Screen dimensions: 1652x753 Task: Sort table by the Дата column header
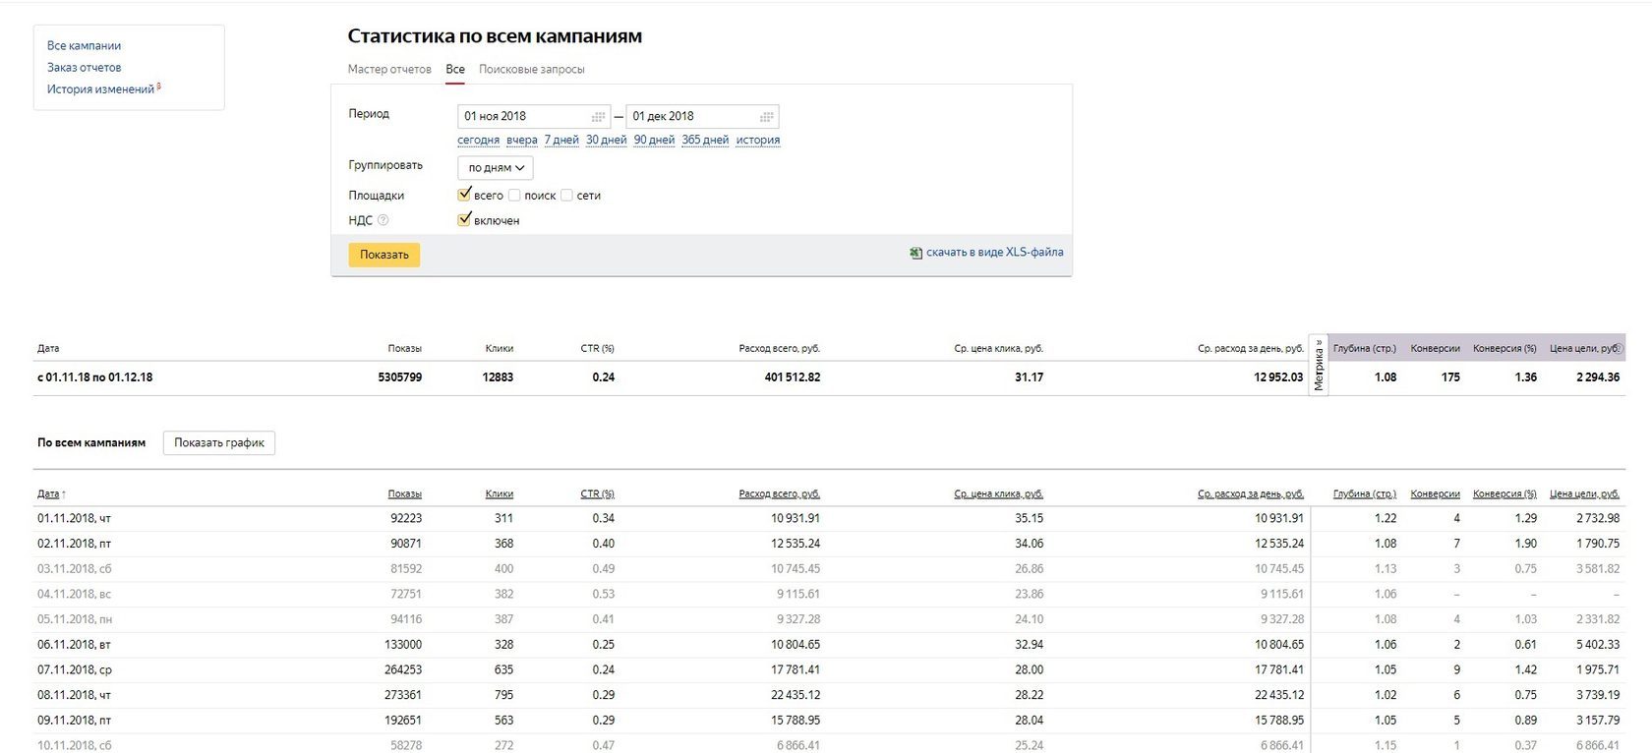[x=48, y=493]
